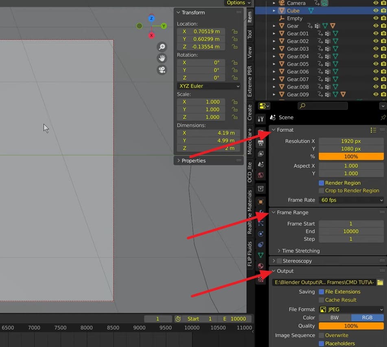
Task: Toggle the viewport camera view icon
Action: (x=162, y=70)
